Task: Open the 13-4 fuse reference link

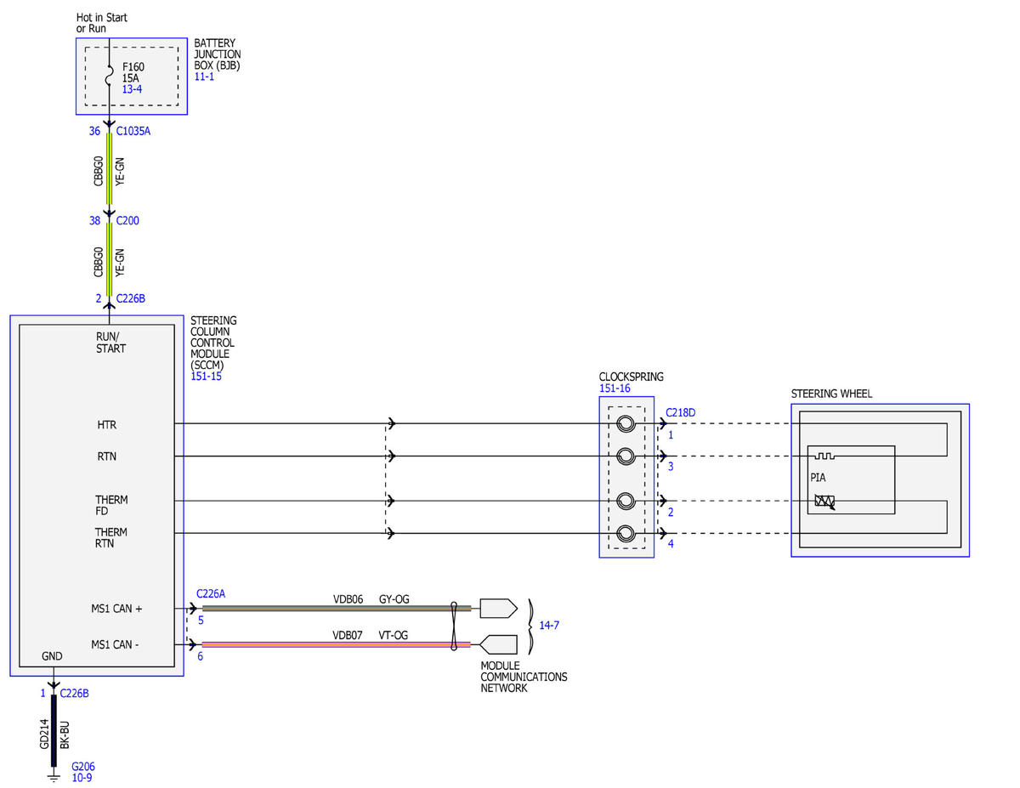Action: click(x=131, y=88)
